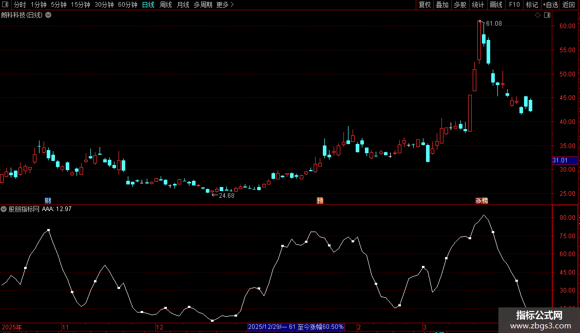Click the 31.01 current price tag

click(x=565, y=160)
